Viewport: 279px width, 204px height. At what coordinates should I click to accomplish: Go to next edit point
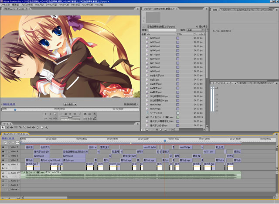(79, 114)
